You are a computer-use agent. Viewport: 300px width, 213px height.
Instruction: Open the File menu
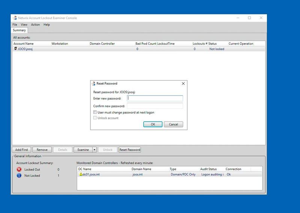tap(15, 24)
